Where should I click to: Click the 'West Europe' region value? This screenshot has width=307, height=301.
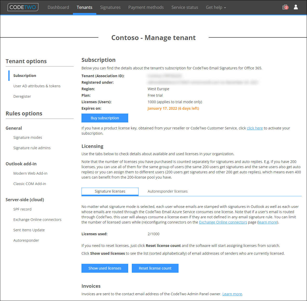click(x=158, y=89)
